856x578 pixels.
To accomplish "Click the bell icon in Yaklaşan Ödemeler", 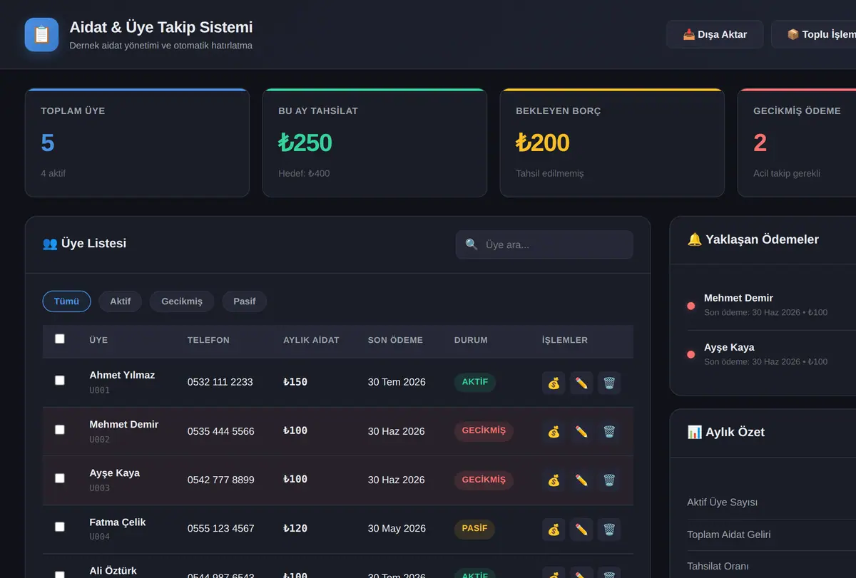I will pyautogui.click(x=694, y=239).
